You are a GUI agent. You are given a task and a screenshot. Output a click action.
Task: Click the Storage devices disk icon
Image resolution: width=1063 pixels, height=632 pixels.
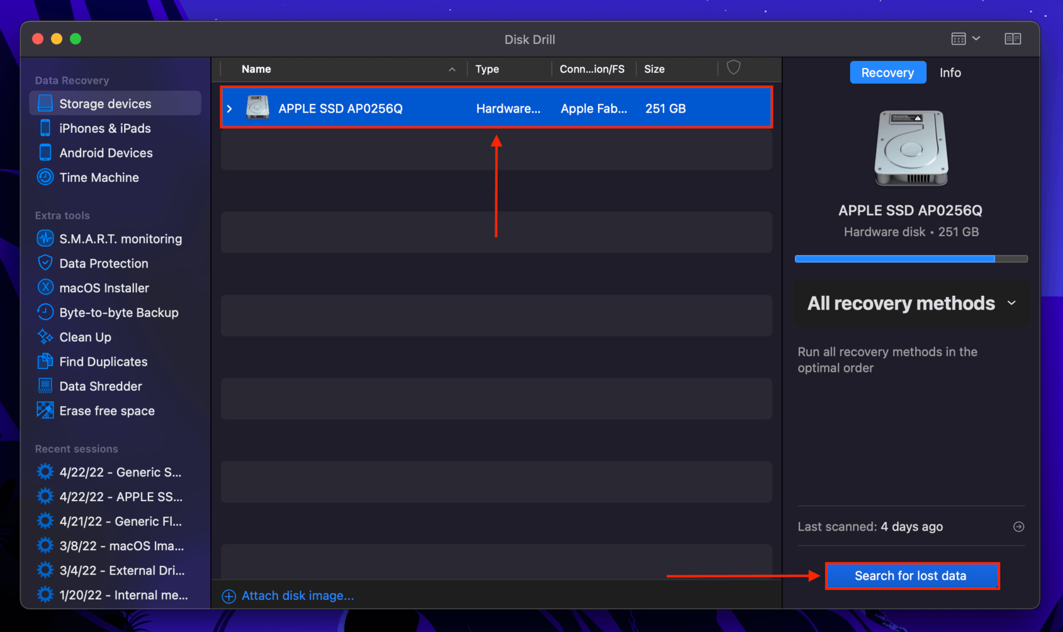coord(45,103)
